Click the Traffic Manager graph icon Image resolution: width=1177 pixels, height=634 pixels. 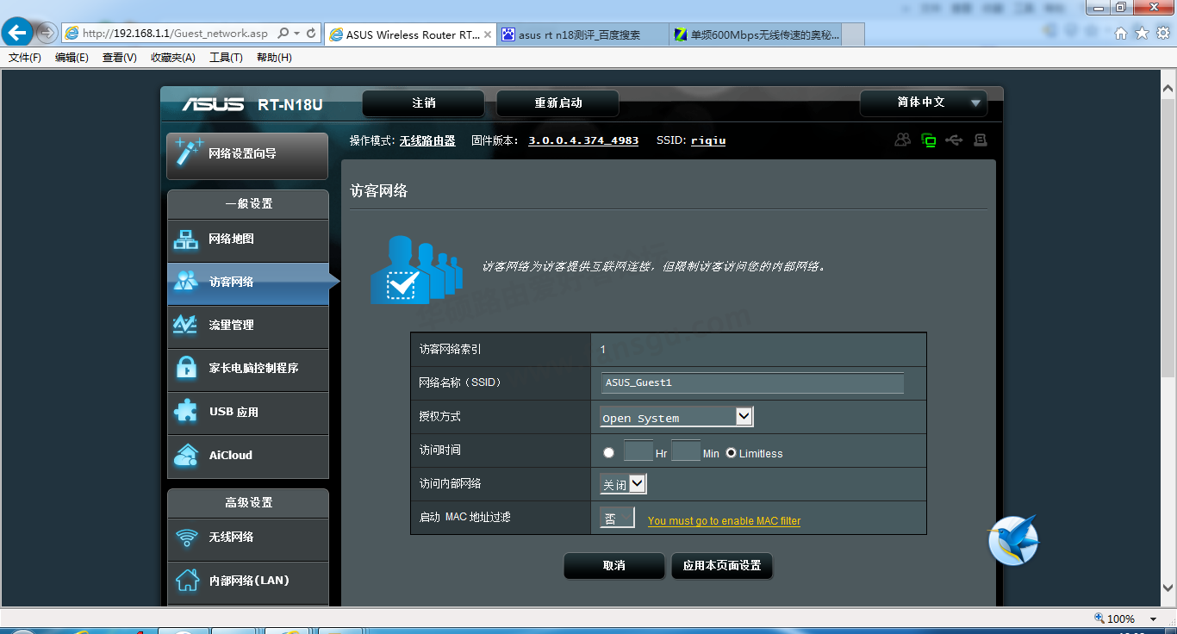[x=185, y=325]
